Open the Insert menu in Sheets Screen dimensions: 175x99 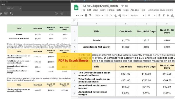(x=103, y=10)
